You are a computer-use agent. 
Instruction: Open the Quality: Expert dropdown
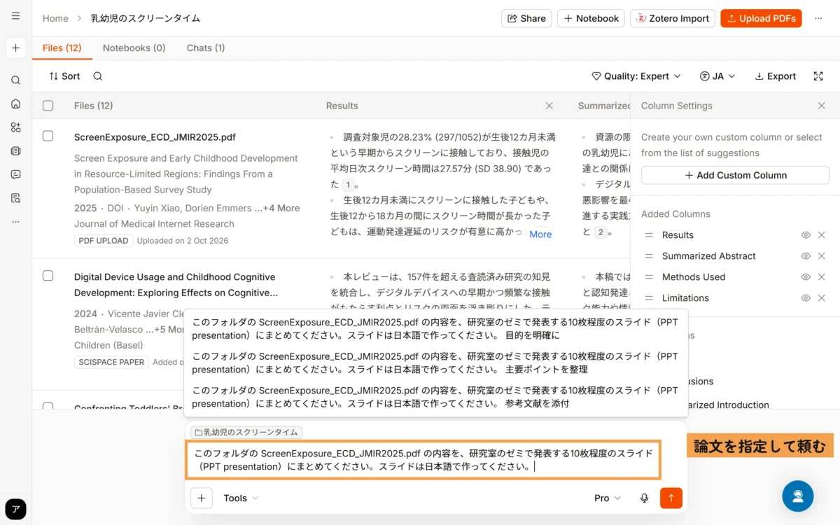pos(636,76)
